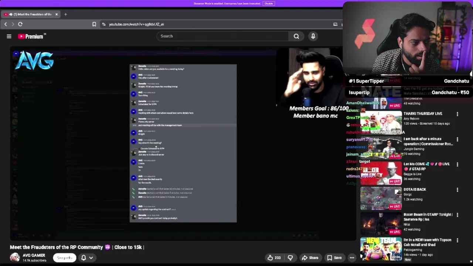Click the YouTube search input field
Viewport: 473px width, 266px height.
tap(223, 36)
